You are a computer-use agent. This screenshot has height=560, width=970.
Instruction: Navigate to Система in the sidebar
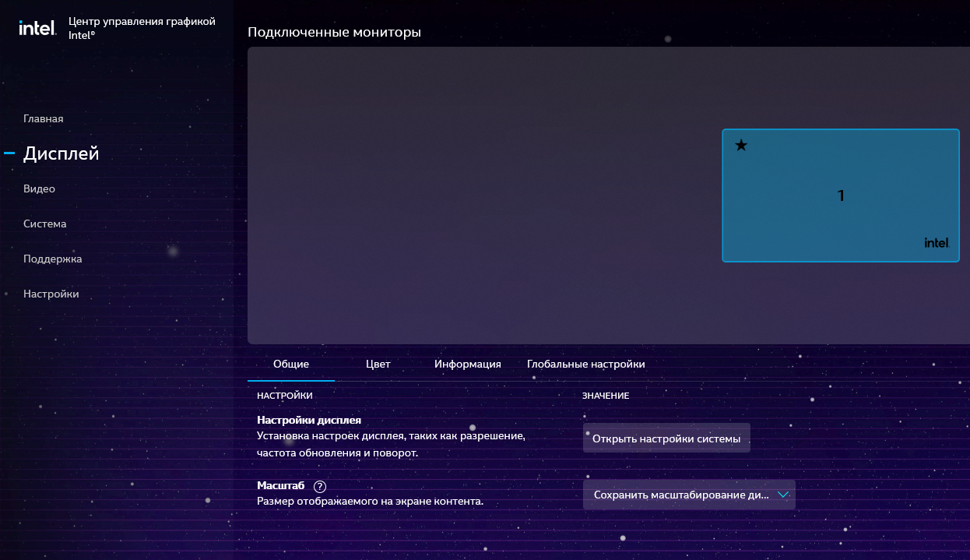[45, 224]
